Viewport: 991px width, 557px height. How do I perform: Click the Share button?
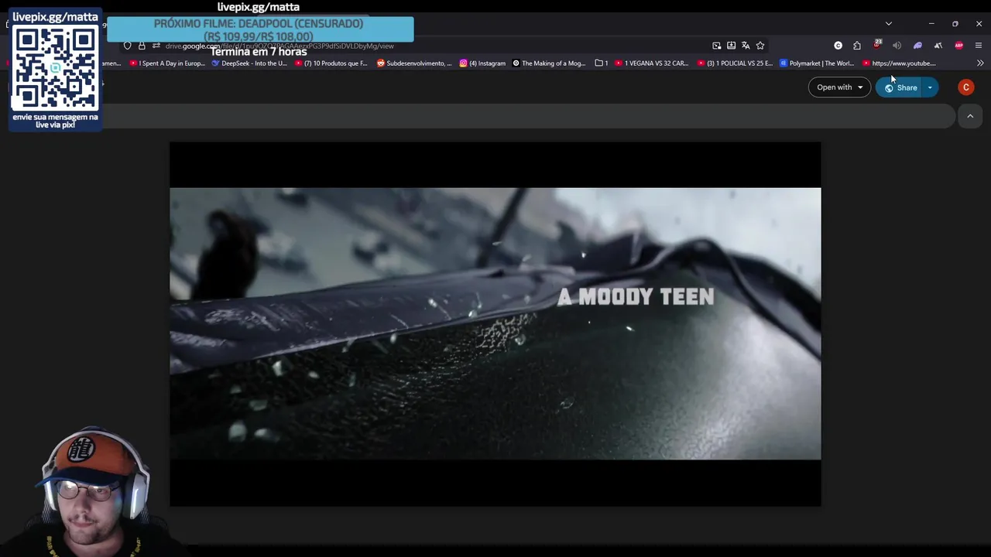900,87
